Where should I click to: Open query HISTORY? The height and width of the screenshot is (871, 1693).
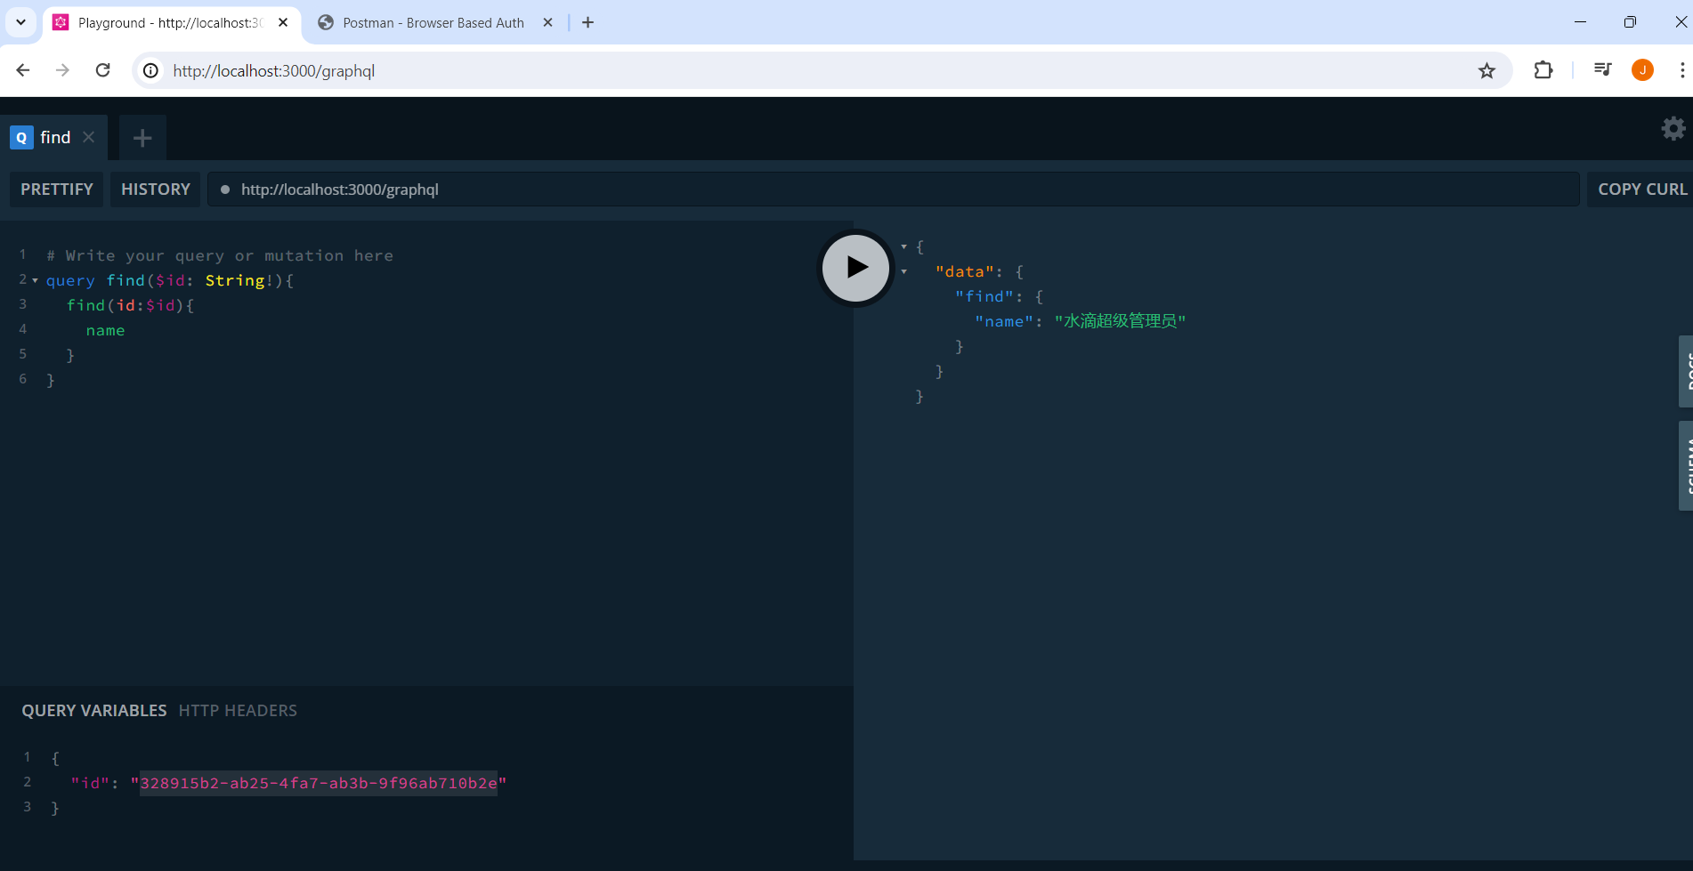pyautogui.click(x=156, y=190)
